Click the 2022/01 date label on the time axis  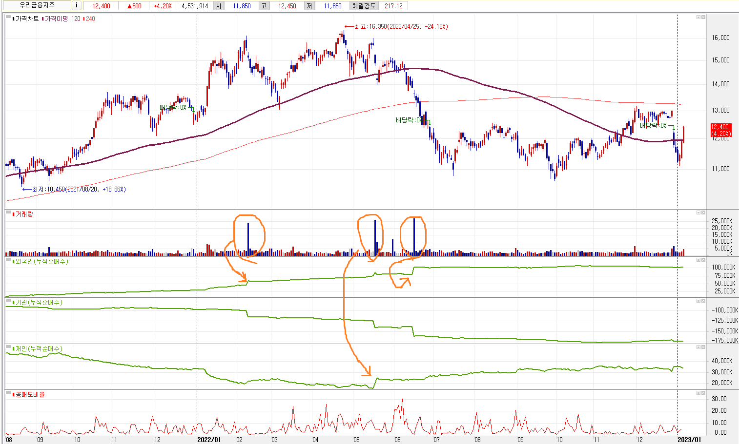pos(209,440)
